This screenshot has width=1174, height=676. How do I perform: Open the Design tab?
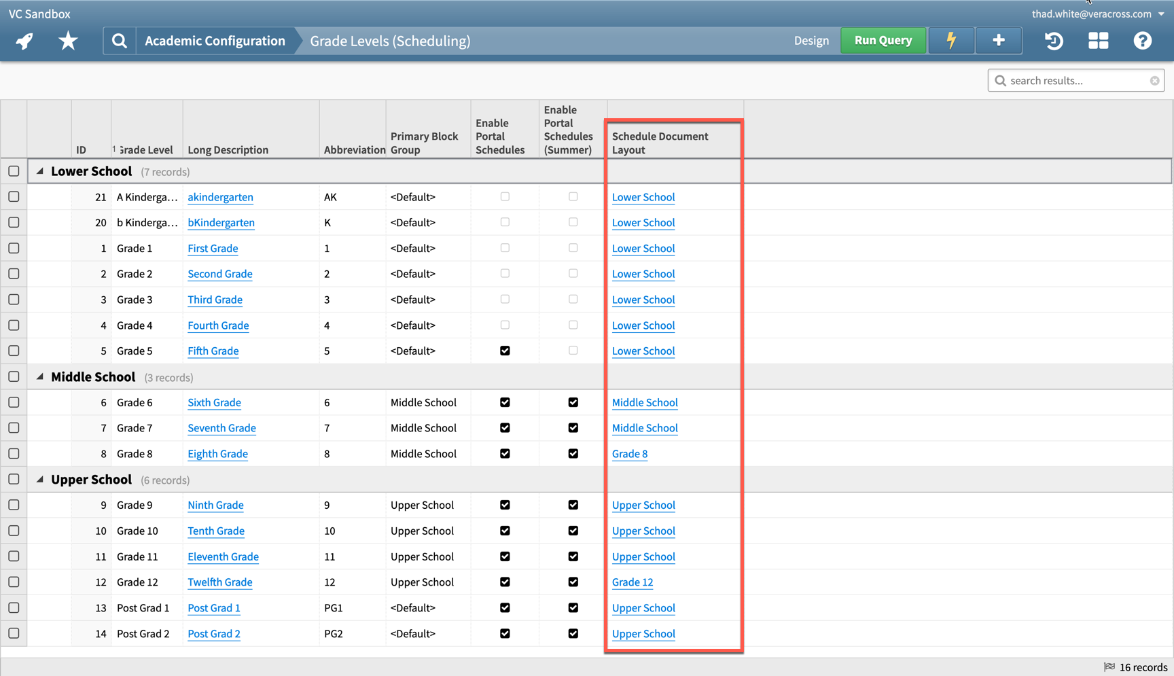(811, 41)
